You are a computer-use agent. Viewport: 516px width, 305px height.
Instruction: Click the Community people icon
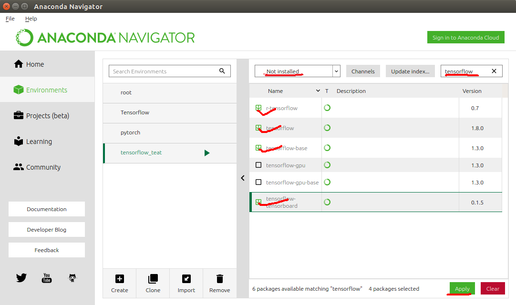[x=19, y=167]
